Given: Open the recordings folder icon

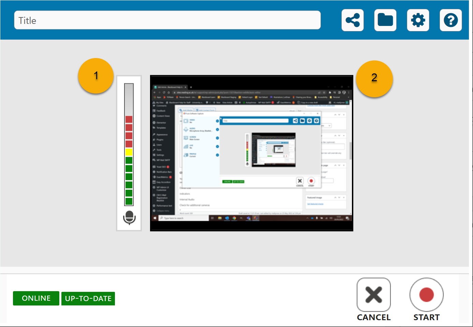Looking at the screenshot, I should coord(385,20).
